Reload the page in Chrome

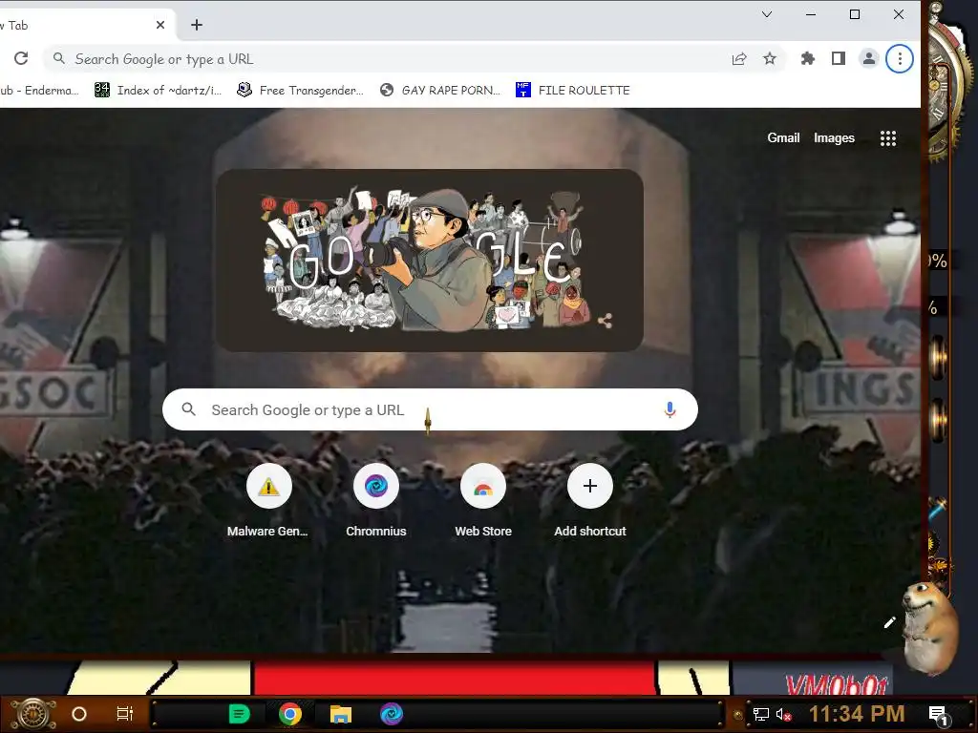21,58
